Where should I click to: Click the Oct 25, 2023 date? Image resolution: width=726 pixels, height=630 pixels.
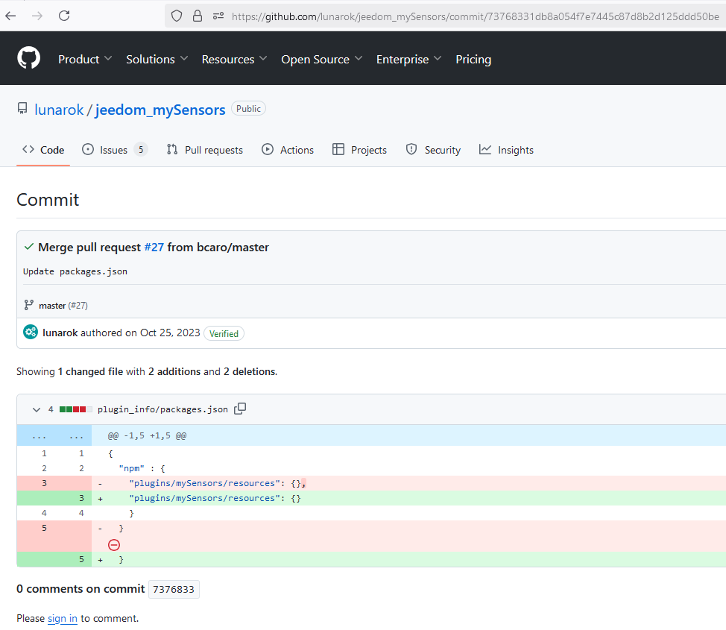tap(170, 333)
